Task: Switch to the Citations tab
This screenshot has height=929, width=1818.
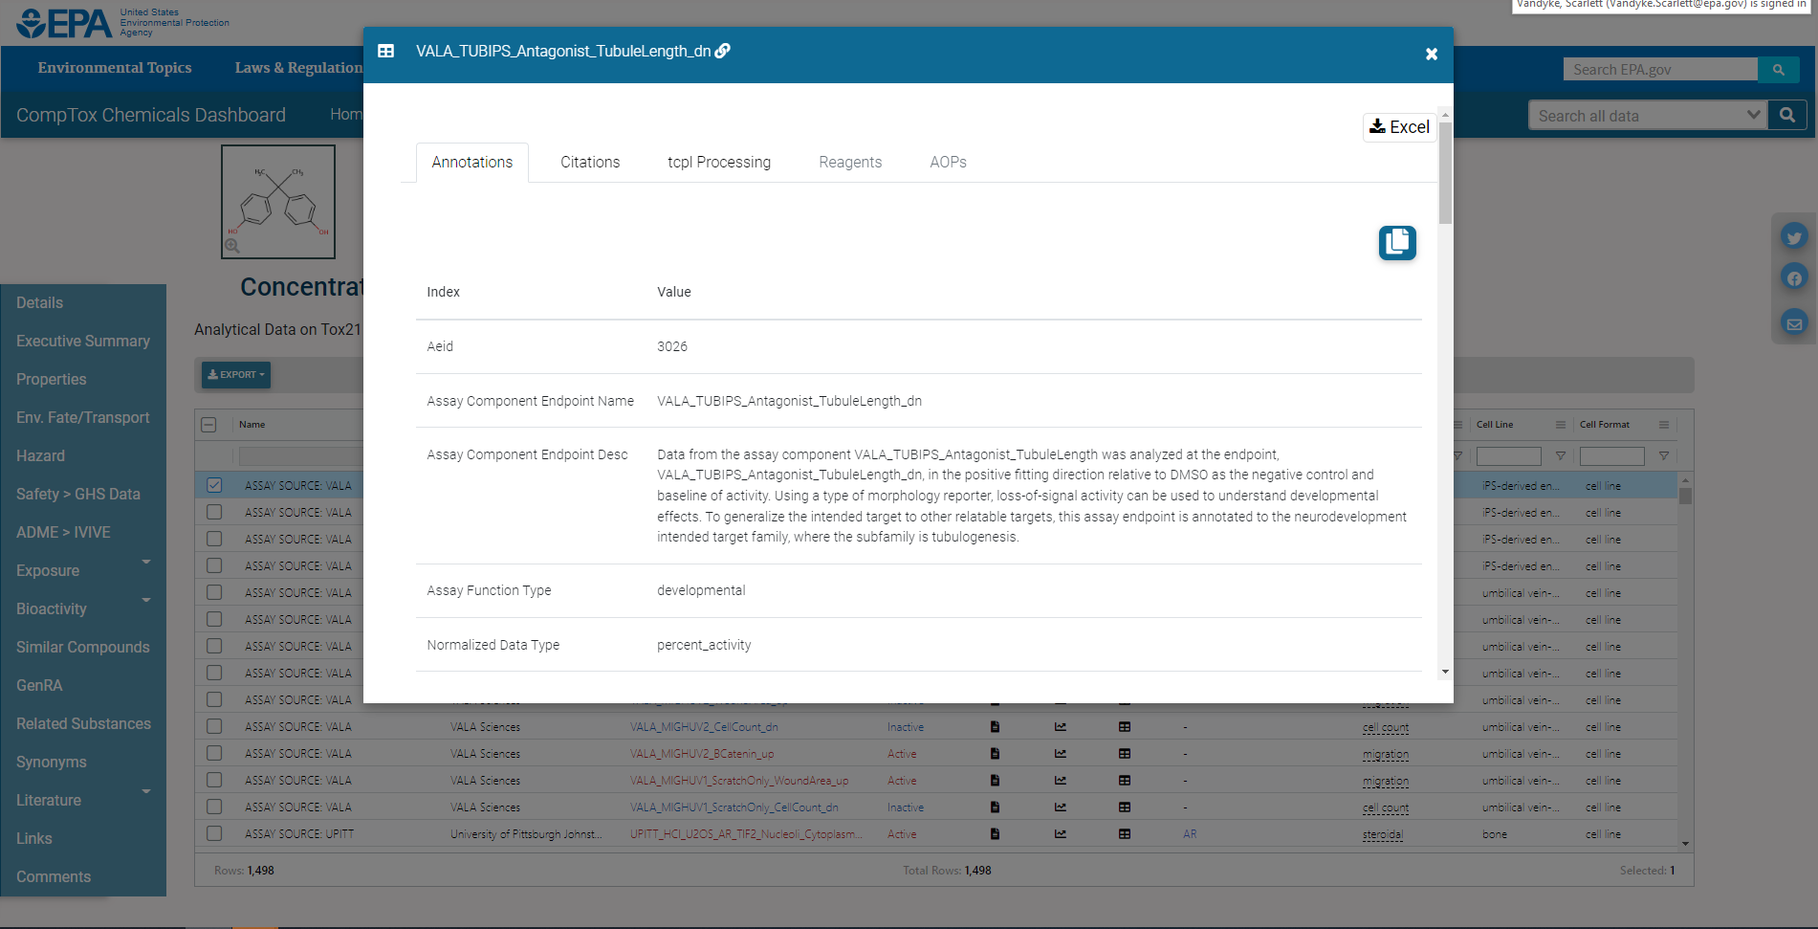Action: 589,162
